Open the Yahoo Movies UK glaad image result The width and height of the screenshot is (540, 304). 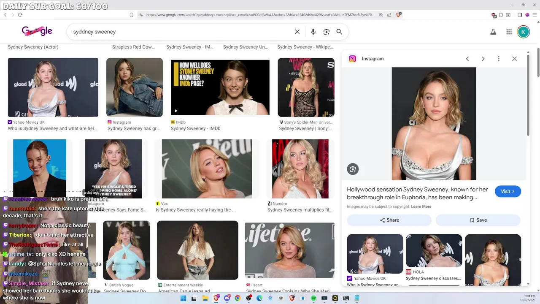53,87
